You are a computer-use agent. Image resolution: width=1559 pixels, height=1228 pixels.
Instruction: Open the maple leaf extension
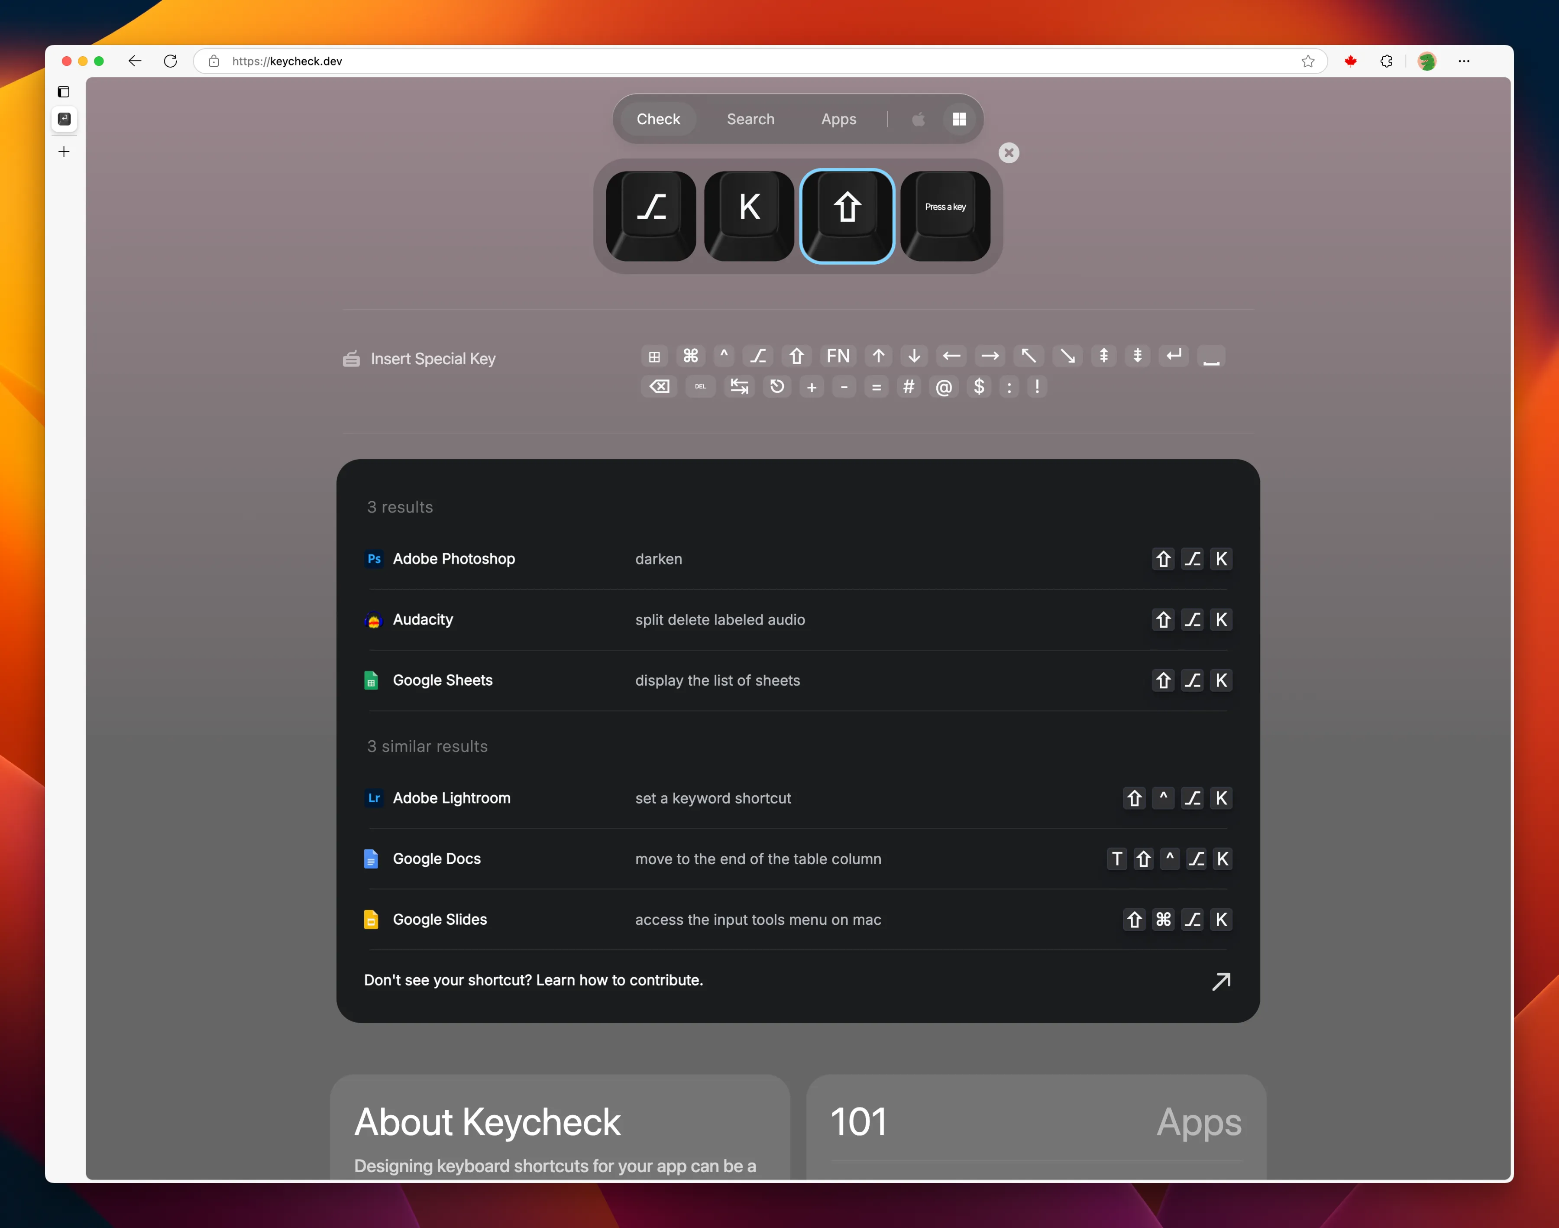(x=1351, y=61)
